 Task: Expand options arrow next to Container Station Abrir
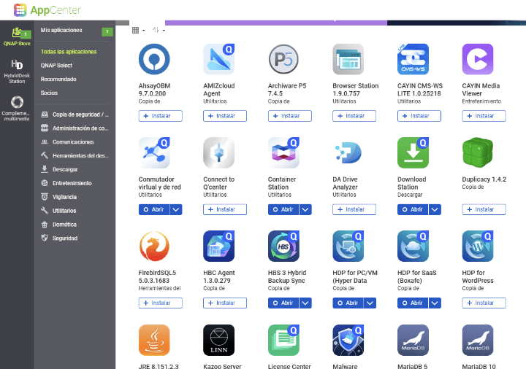[x=305, y=209]
